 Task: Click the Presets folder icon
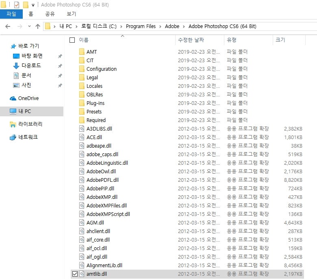82,111
